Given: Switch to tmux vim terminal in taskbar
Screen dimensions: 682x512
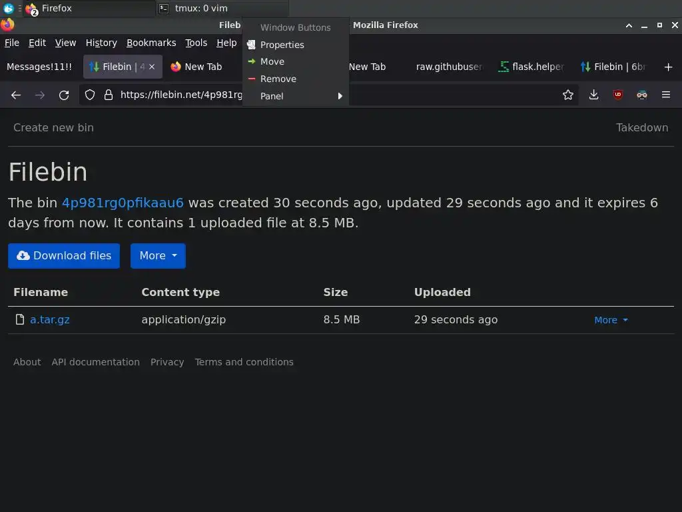Looking at the screenshot, I should (x=222, y=8).
